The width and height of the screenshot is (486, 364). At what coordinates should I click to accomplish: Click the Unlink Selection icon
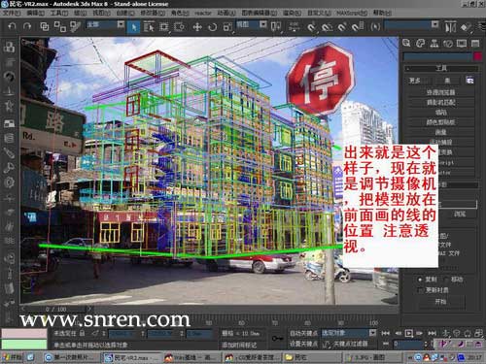[60, 26]
